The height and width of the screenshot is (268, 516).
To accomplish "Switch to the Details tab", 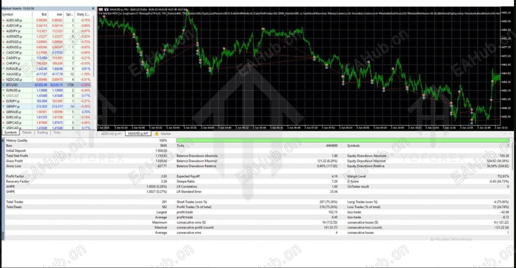I will pyautogui.click(x=27, y=132).
